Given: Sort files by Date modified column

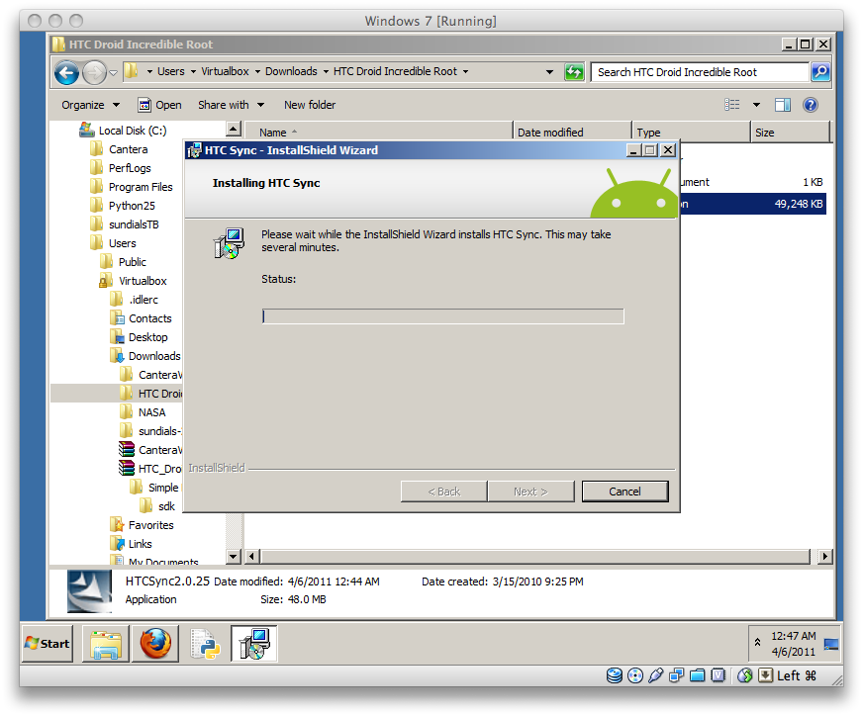Looking at the screenshot, I should pyautogui.click(x=572, y=133).
